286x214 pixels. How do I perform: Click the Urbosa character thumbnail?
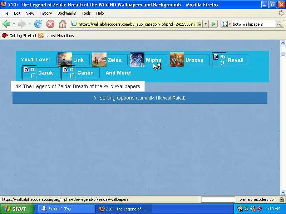point(177,60)
